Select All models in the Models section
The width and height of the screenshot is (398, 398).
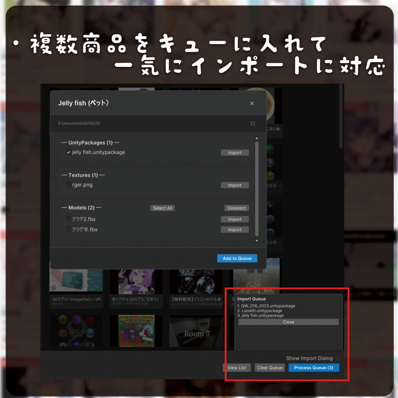[162, 208]
